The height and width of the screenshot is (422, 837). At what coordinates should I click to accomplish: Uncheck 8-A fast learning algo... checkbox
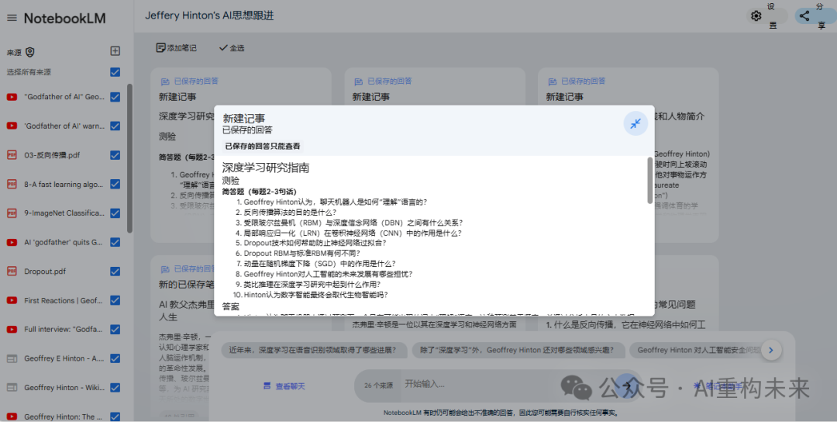click(115, 184)
